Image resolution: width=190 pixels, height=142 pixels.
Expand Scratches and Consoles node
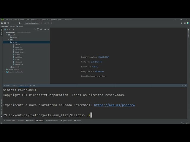click(x=4, y=72)
